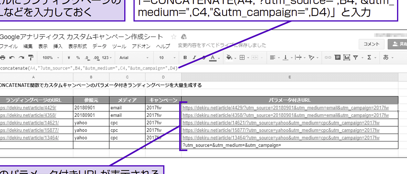Viewport: 407px width, 174px height.
Task: Open the font size 10 dropdown
Action: tap(167, 58)
